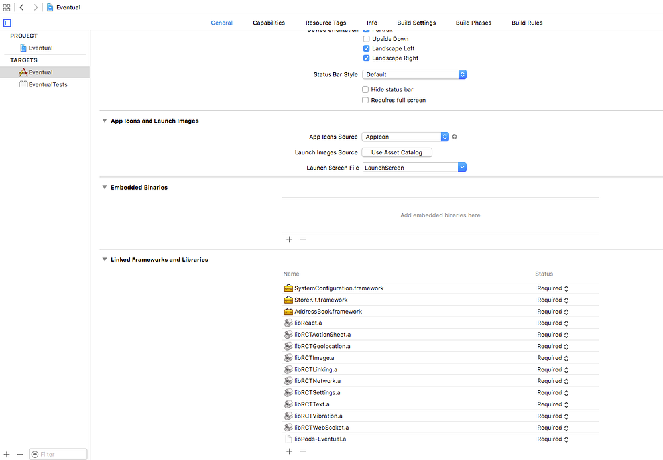The height and width of the screenshot is (460, 663).
Task: Select the libRCTWebSocket.a name text
Action: [x=322, y=428]
